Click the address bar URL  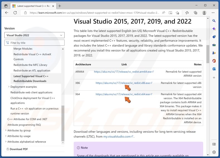coord(94,13)
